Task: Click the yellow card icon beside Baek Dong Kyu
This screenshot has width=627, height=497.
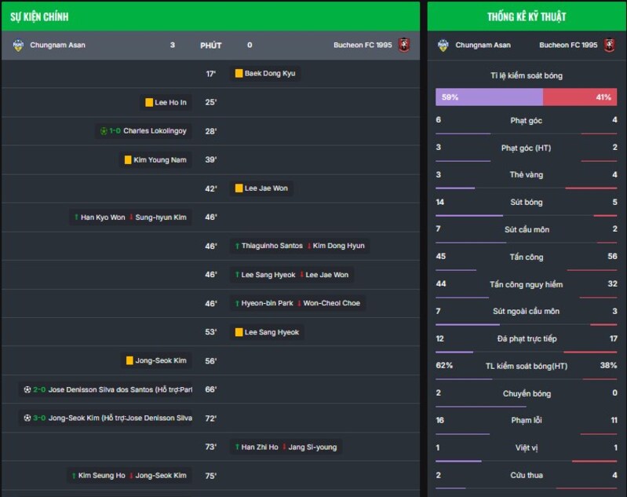Action: 239,74
